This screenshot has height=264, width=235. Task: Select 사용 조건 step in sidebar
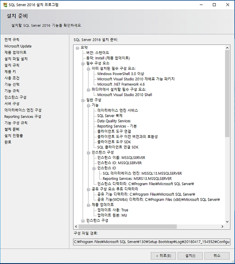click(12, 78)
